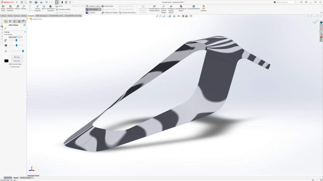The image size is (323, 181).
Task: Switch to the Features tab
Action: pos(4,15)
